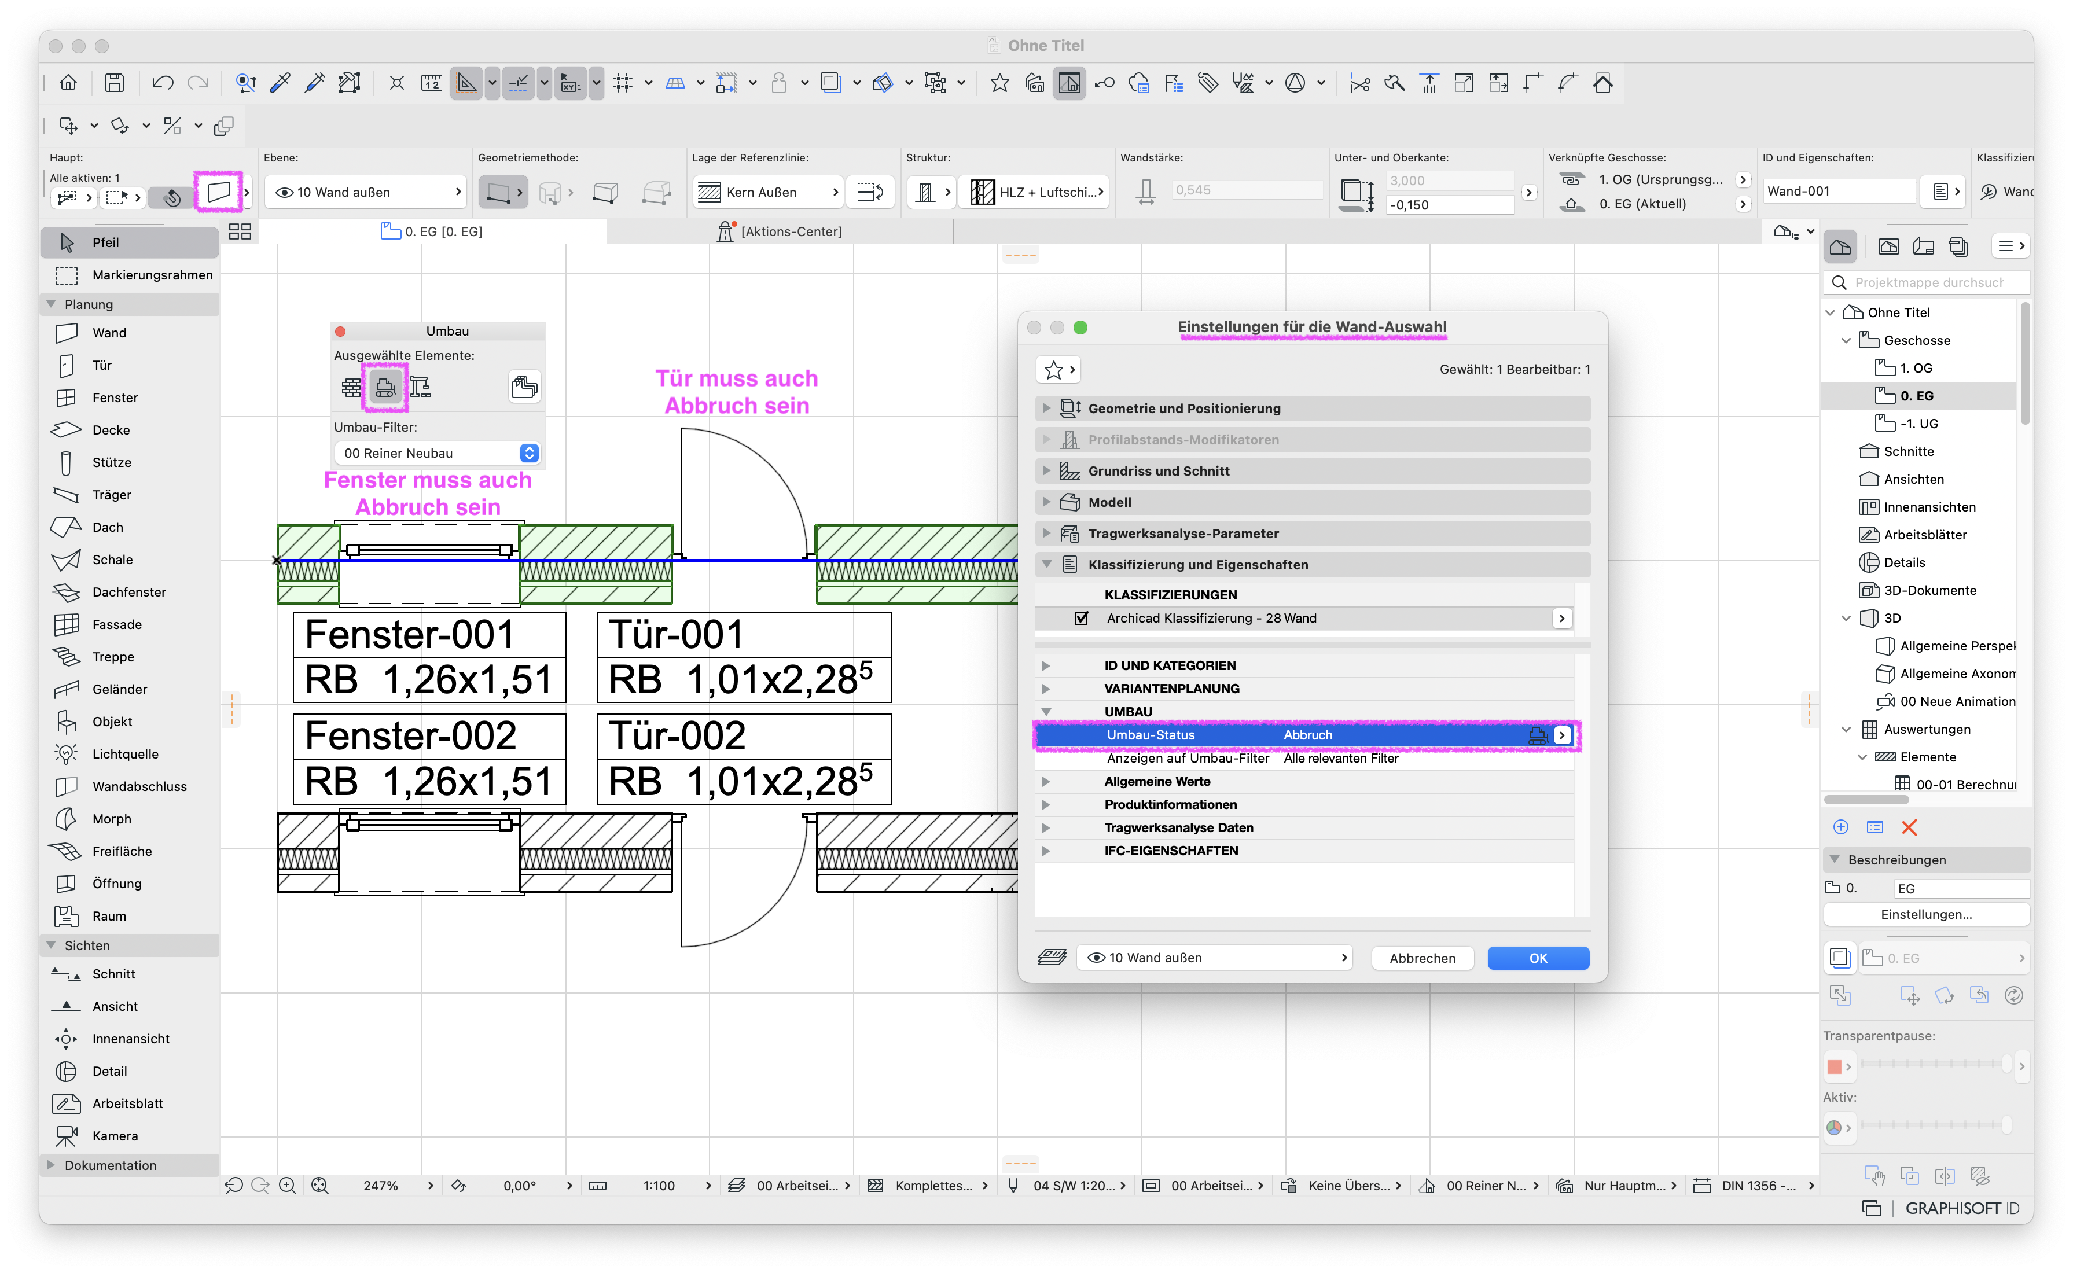Open the Umbau-Filter dropdown

click(x=436, y=453)
